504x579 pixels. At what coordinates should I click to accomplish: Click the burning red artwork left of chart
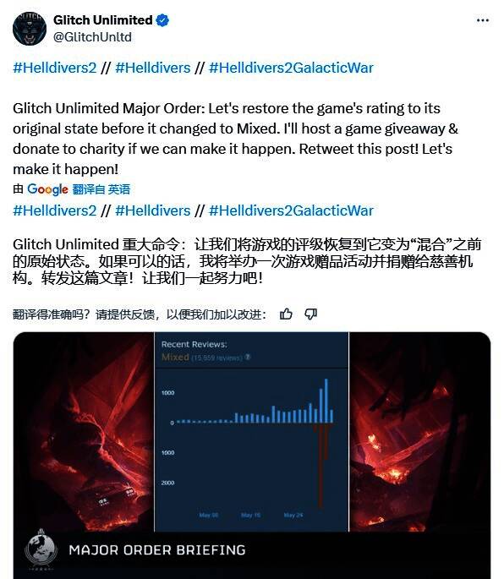[84, 432]
